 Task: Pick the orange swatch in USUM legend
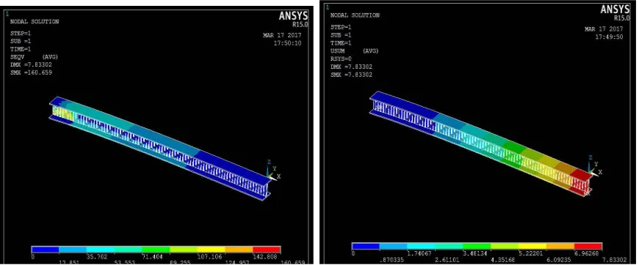click(x=560, y=246)
